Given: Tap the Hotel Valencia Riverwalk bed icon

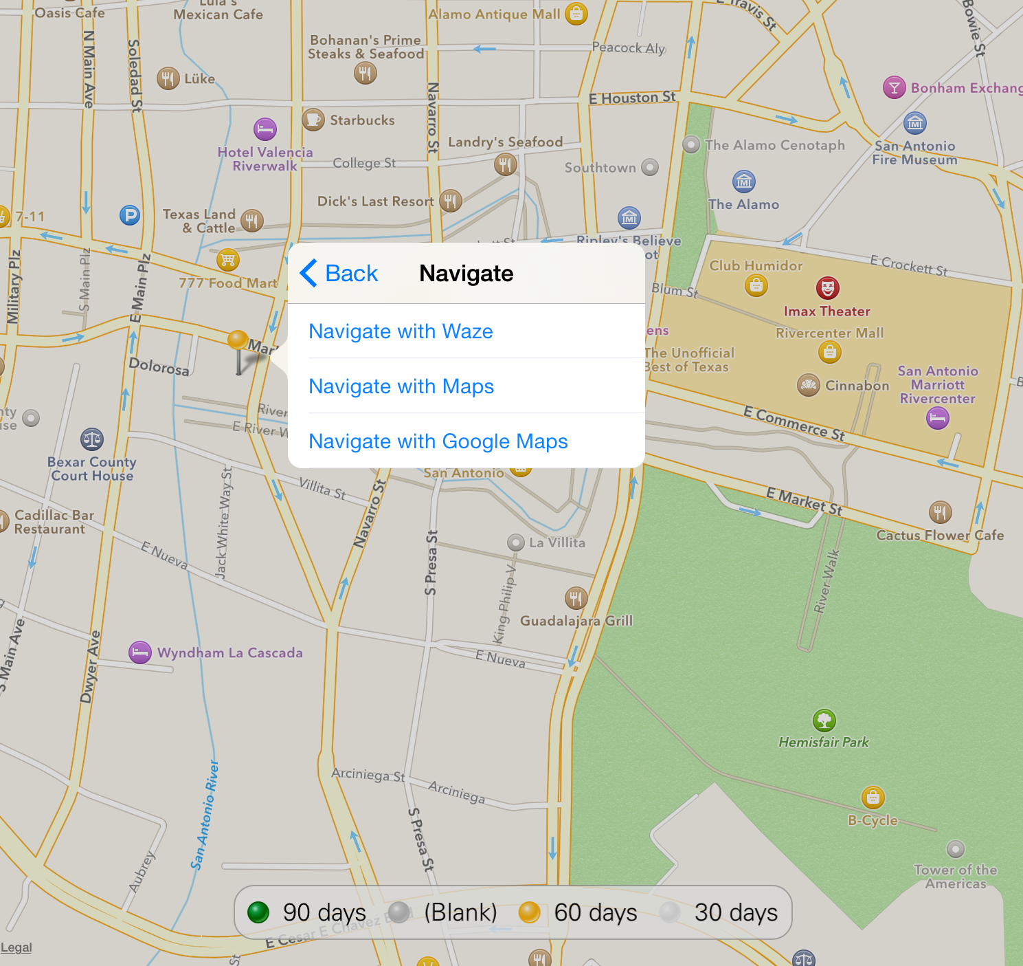Looking at the screenshot, I should point(265,129).
